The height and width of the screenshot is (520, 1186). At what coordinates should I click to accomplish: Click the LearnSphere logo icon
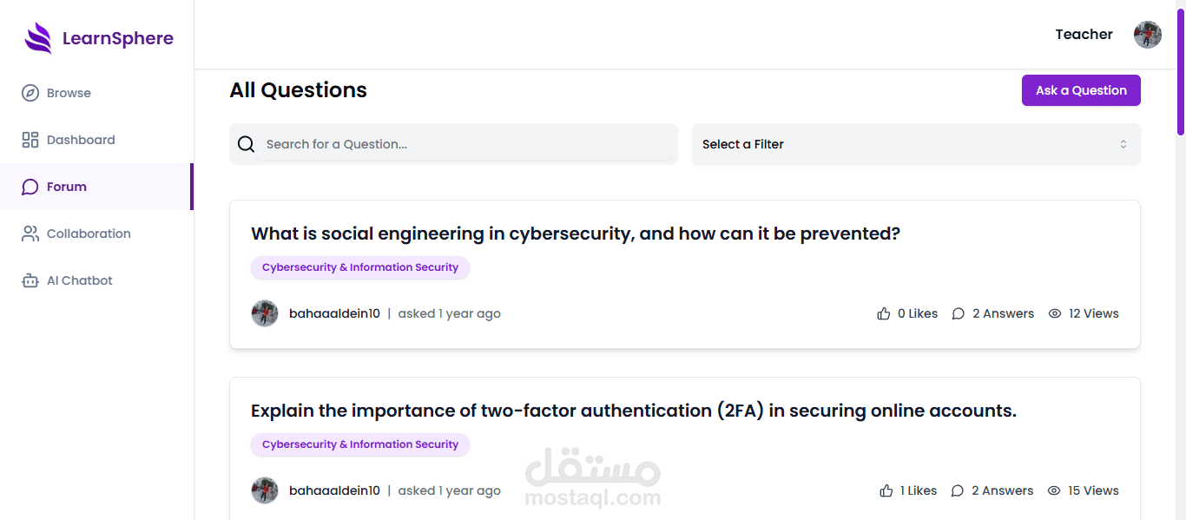[38, 38]
